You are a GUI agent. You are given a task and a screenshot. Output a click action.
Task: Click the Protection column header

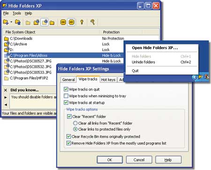[x=121, y=32]
